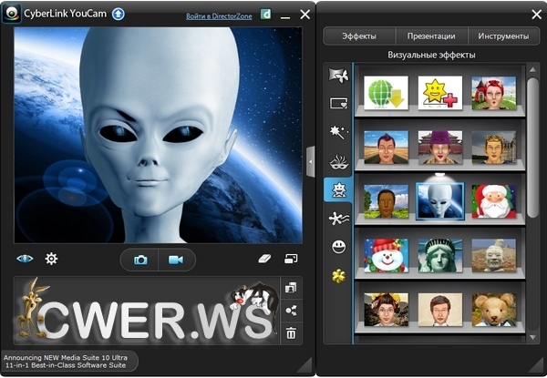Share captured media using share icon
This screenshot has width=547, height=378.
point(291,311)
